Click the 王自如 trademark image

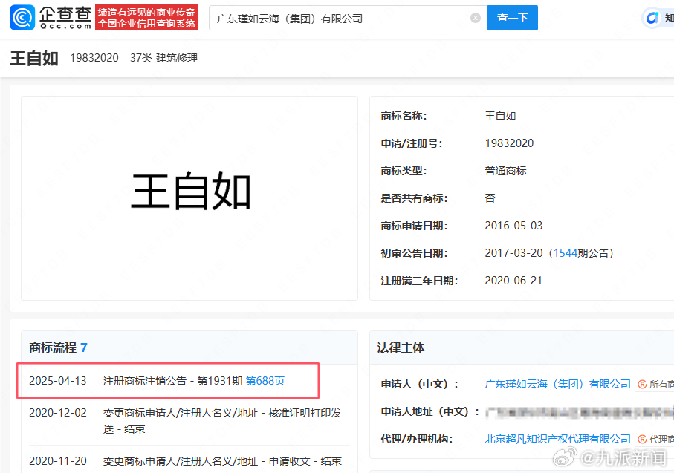(x=190, y=191)
